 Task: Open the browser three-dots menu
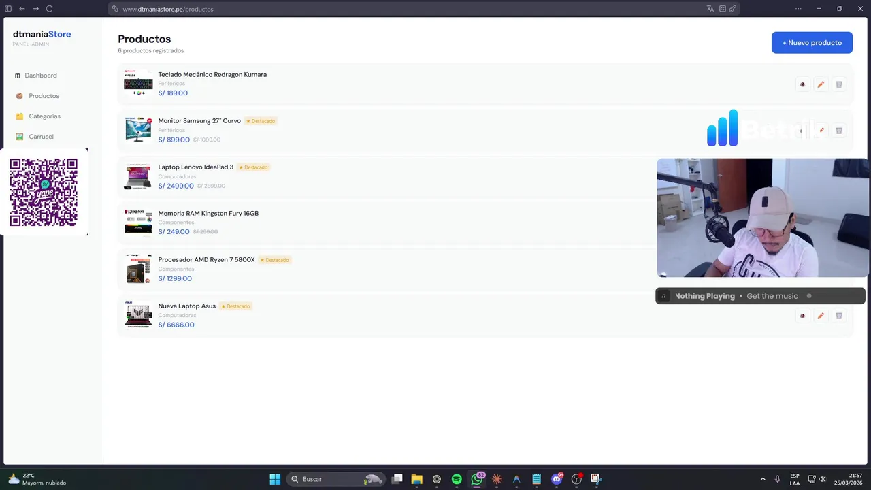(798, 9)
